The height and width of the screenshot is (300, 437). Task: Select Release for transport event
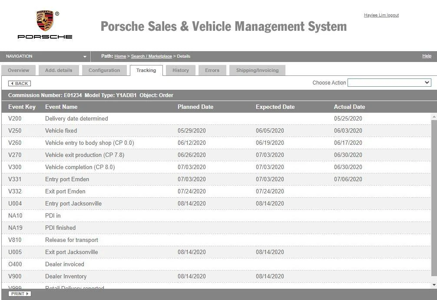click(72, 240)
